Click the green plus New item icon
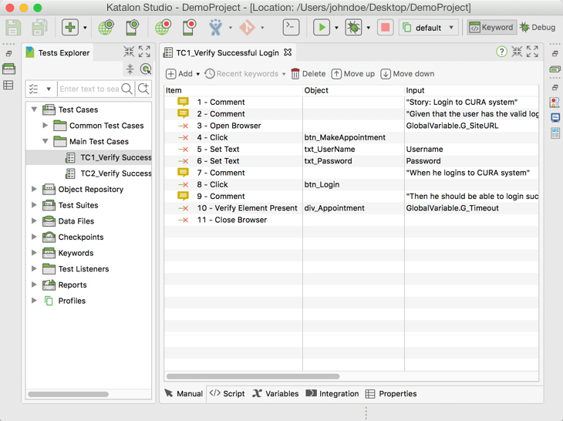 click(70, 28)
